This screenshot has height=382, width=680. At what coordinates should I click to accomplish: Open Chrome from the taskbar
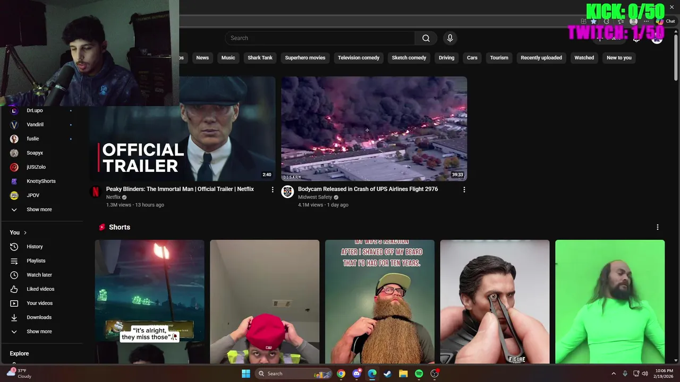pyautogui.click(x=341, y=374)
